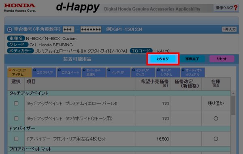This screenshot has width=243, height=154.
Task: Check タッチアップペイント タフタホワイト checkbox
Action: click(16, 118)
